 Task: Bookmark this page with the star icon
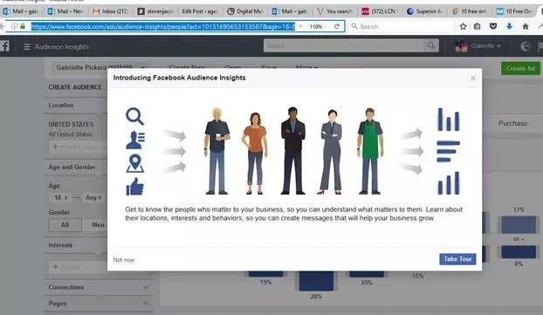(x=463, y=26)
